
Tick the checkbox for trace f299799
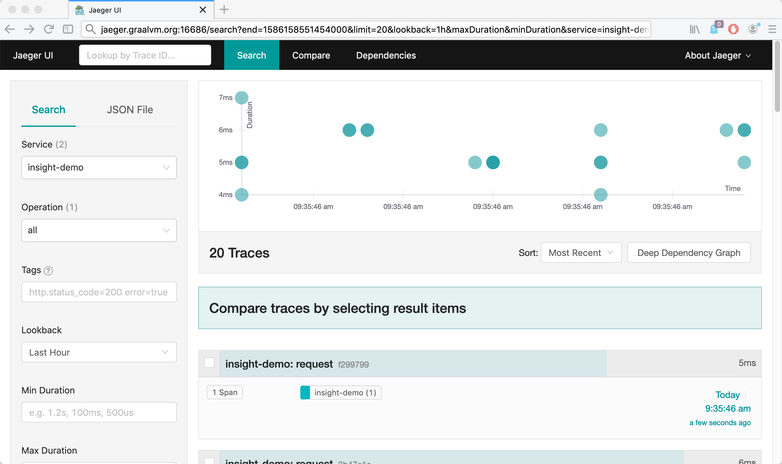coord(209,363)
